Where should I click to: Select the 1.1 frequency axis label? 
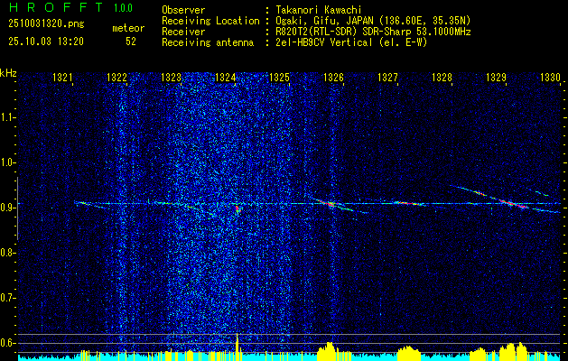click(x=7, y=117)
